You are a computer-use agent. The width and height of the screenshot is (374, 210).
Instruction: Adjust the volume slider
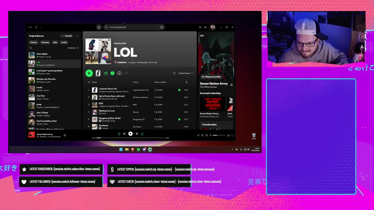click(219, 135)
